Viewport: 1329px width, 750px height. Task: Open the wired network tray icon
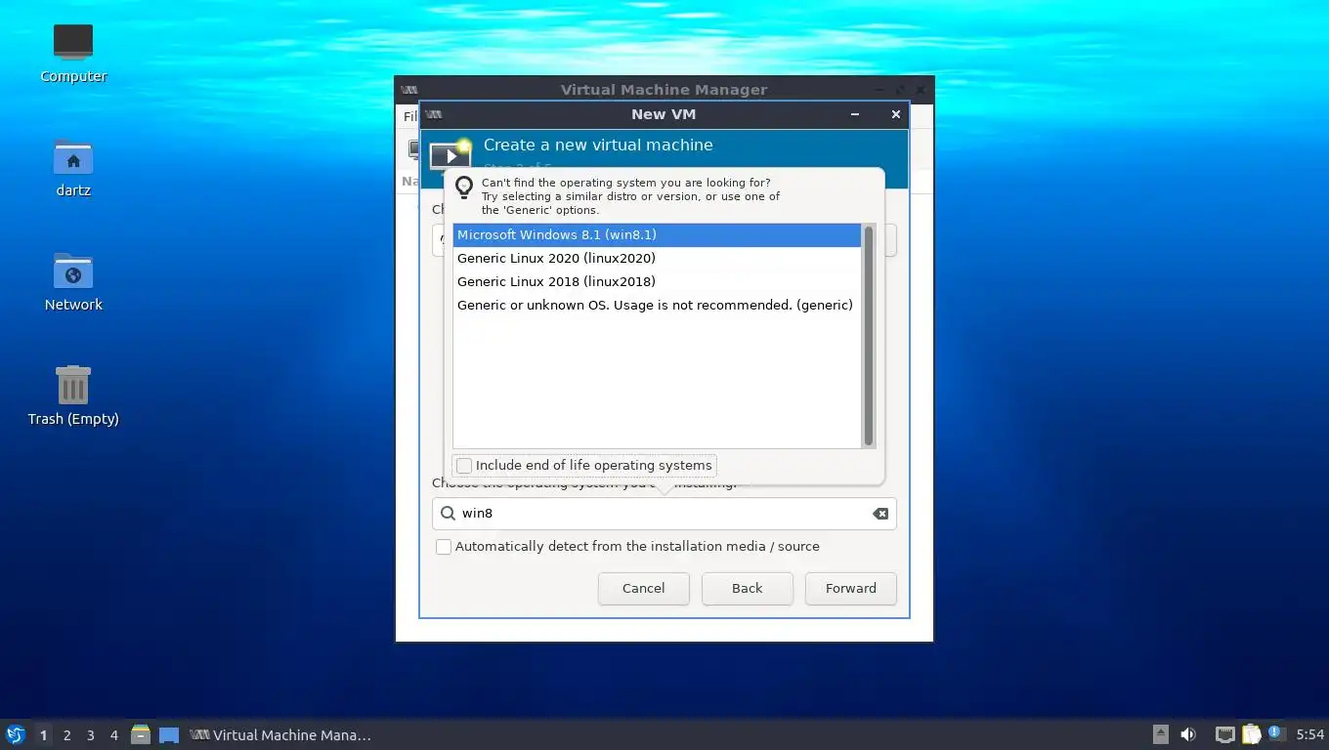(1224, 734)
